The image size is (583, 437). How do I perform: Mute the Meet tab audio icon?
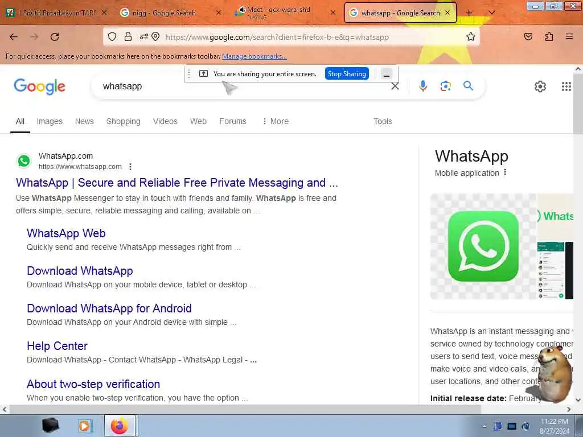242,10
